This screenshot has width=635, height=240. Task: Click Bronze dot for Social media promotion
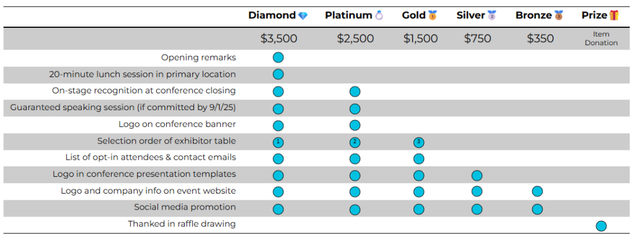tap(537, 209)
